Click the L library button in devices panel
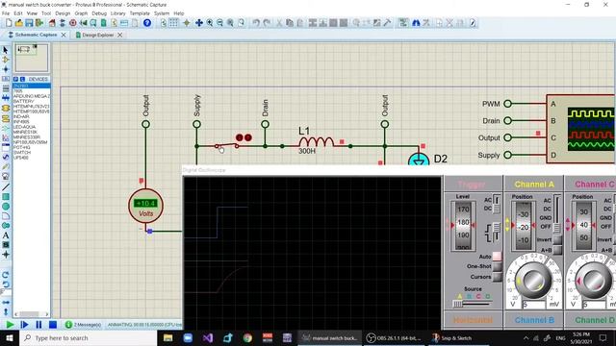 [22, 79]
